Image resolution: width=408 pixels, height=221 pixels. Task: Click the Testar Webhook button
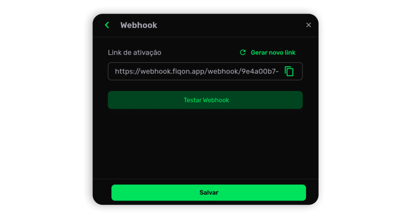[205, 100]
